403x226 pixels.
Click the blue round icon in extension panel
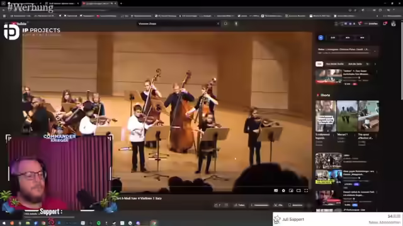321,38
